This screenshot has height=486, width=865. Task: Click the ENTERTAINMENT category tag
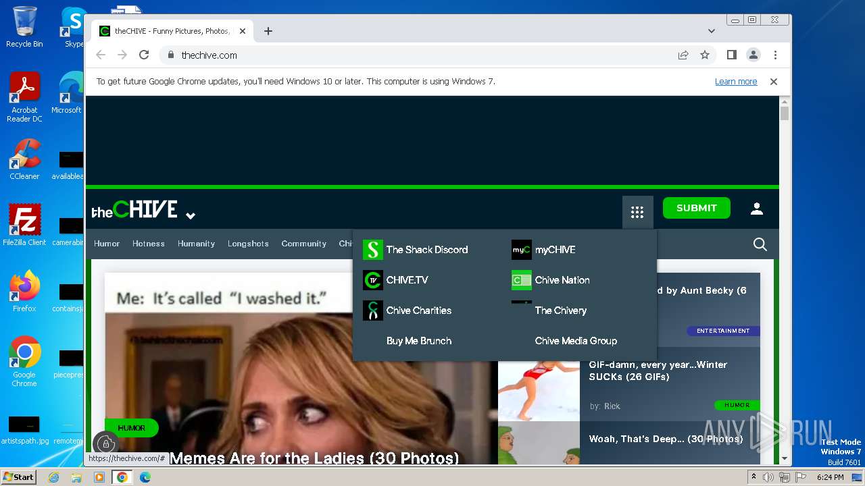click(723, 331)
